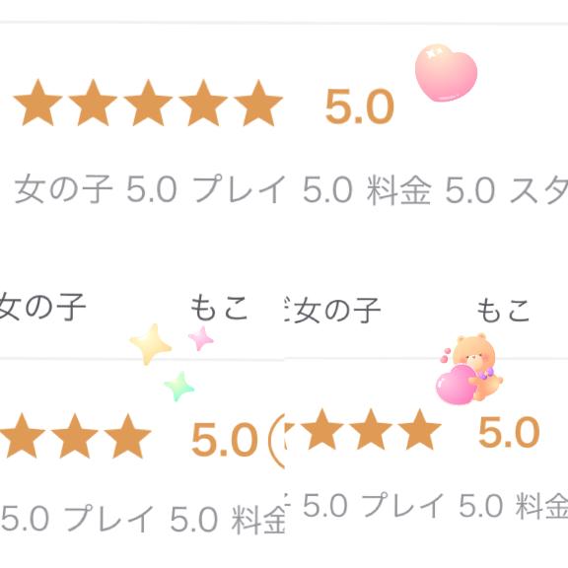Select the プレイ 5.0 label in top row
Viewport: 568px width, 568px height.
pos(273,188)
